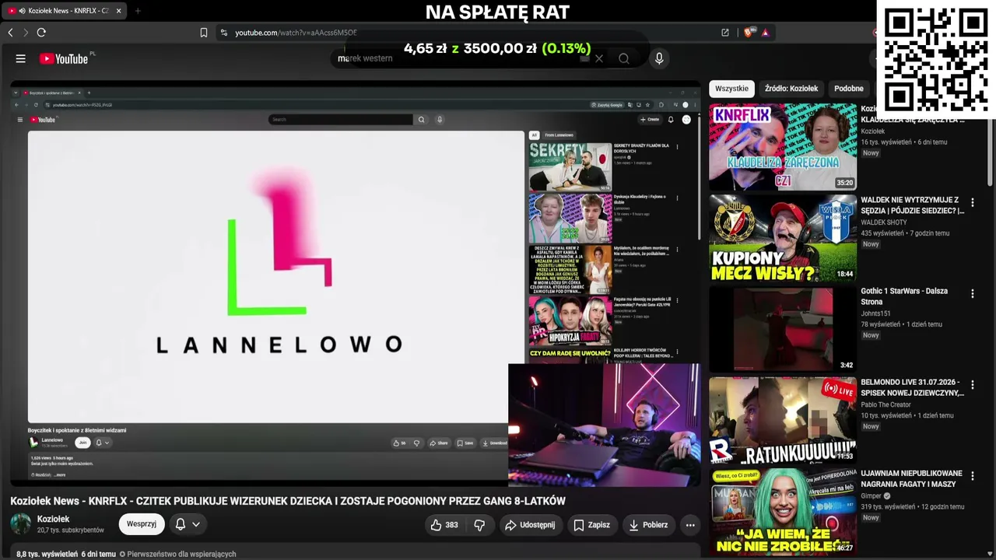Viewport: 996px width, 560px height.
Task: Open Koziołek channel avatar below the video
Action: point(21,523)
